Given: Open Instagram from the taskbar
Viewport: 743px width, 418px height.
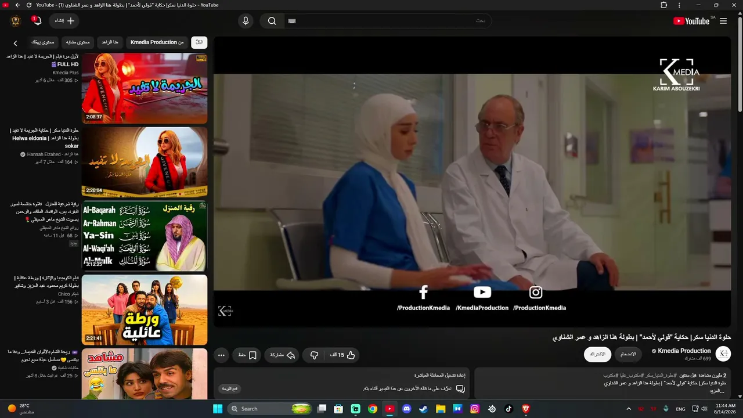Looking at the screenshot, I should 474,409.
